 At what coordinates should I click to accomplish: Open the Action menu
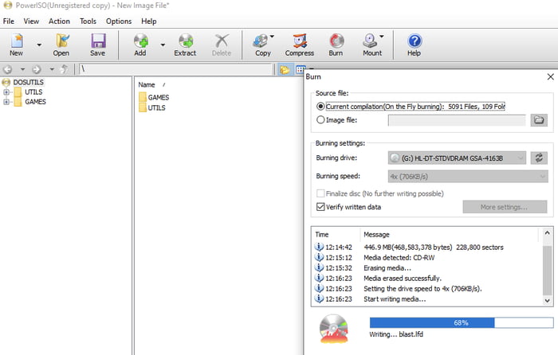coord(59,21)
